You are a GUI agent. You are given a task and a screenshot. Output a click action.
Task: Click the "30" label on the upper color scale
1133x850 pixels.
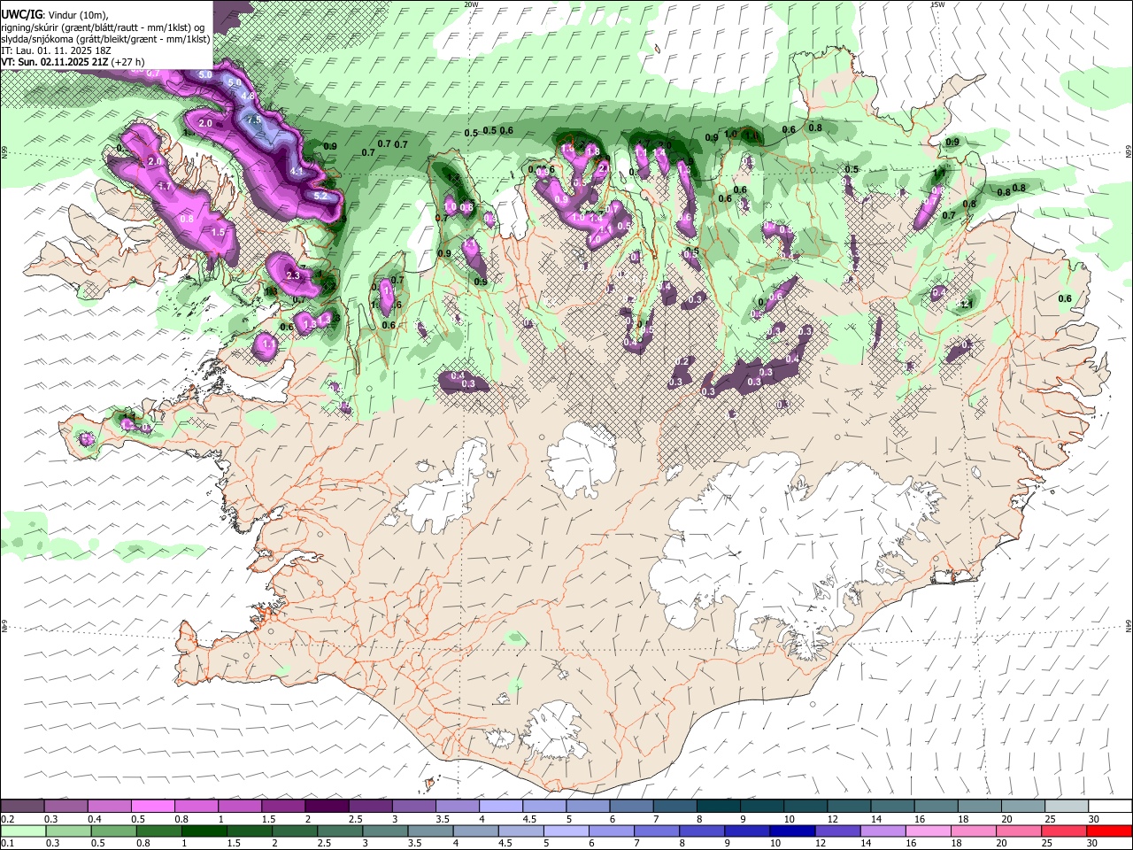point(1093,819)
